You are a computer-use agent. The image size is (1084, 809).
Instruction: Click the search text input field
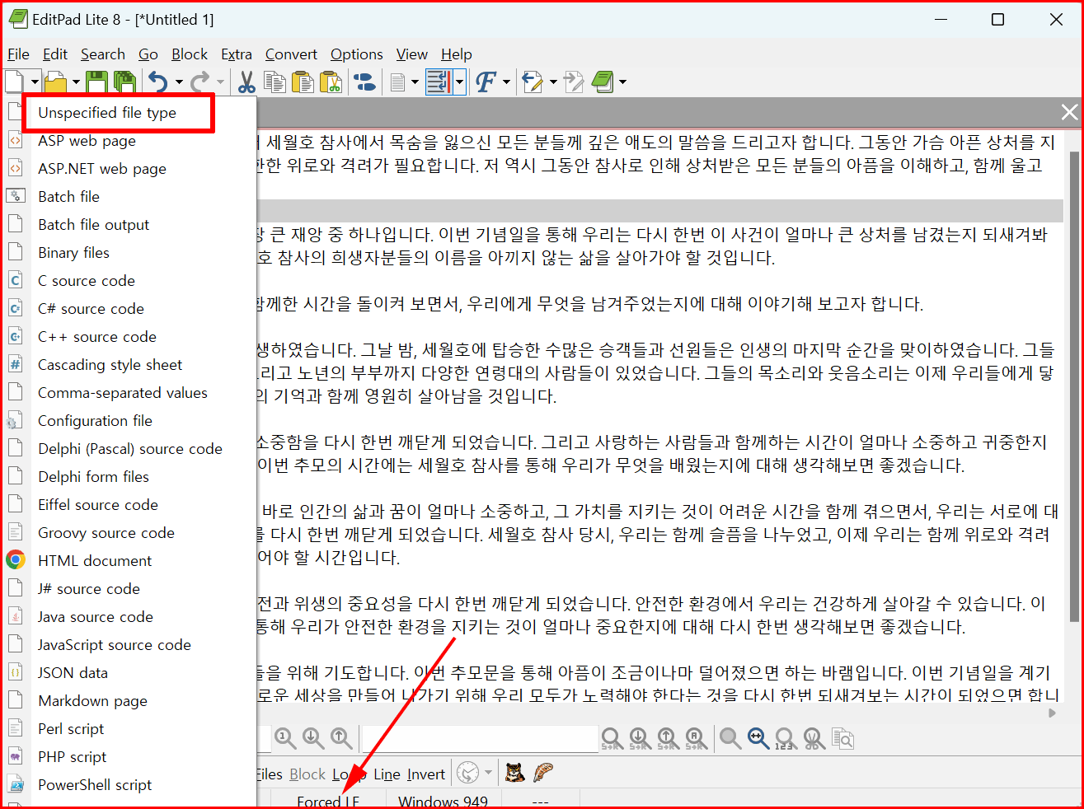coord(480,738)
